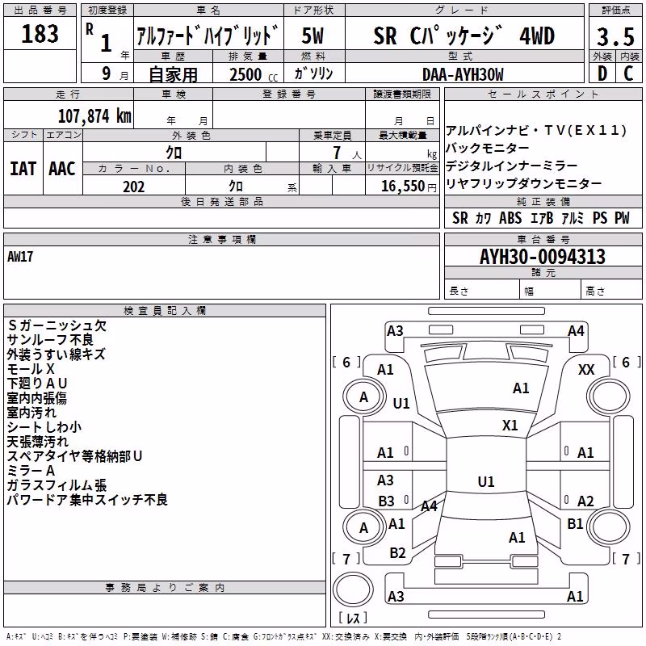Click the note AW17
Screen dimensions: 646x646
(20, 257)
